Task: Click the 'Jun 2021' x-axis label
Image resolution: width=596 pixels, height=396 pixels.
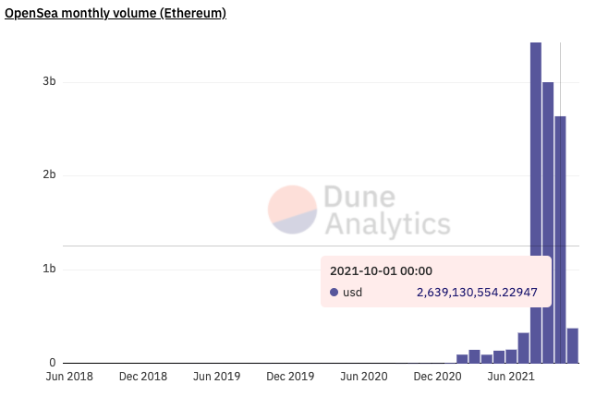Action: (511, 377)
